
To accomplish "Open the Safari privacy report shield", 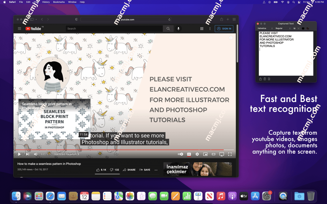I will tap(77, 19).
